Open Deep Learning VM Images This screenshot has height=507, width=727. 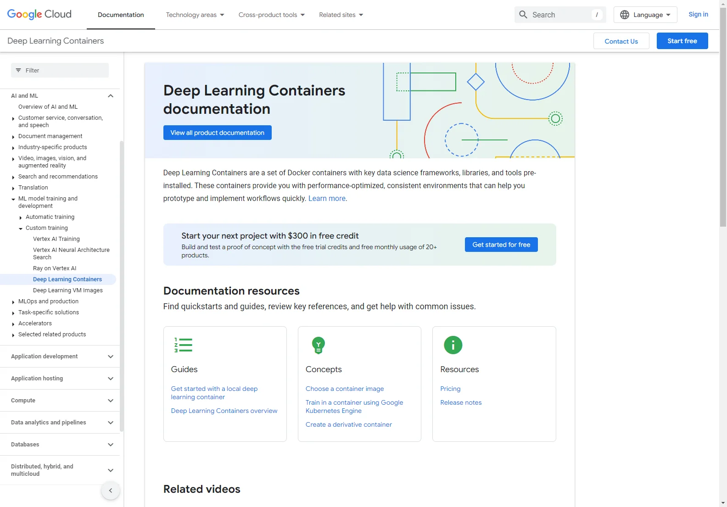(68, 290)
